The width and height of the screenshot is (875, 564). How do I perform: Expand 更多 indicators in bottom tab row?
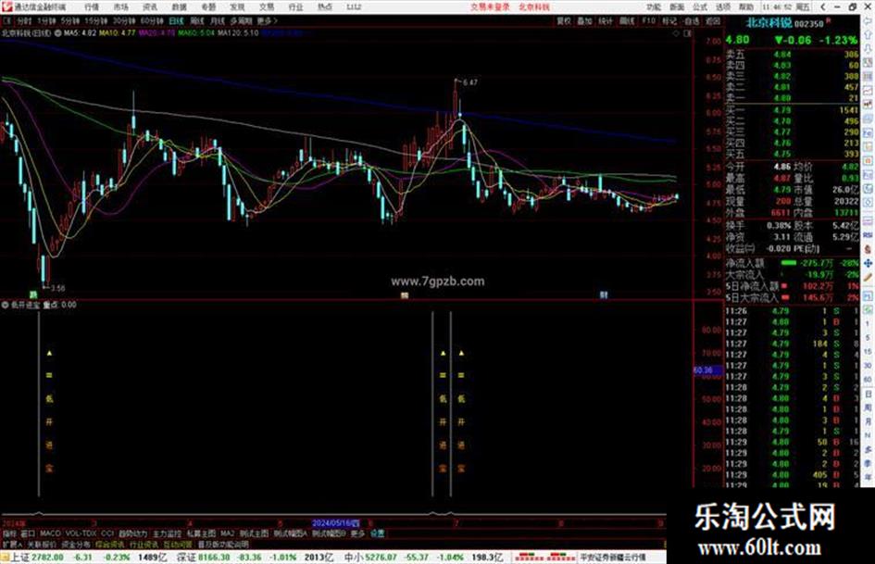[x=357, y=533]
